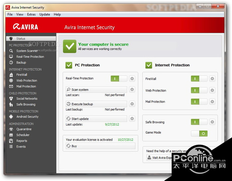Open the Social Networks label in sidebar
The height and width of the screenshot is (181, 232).
pyautogui.click(x=27, y=98)
